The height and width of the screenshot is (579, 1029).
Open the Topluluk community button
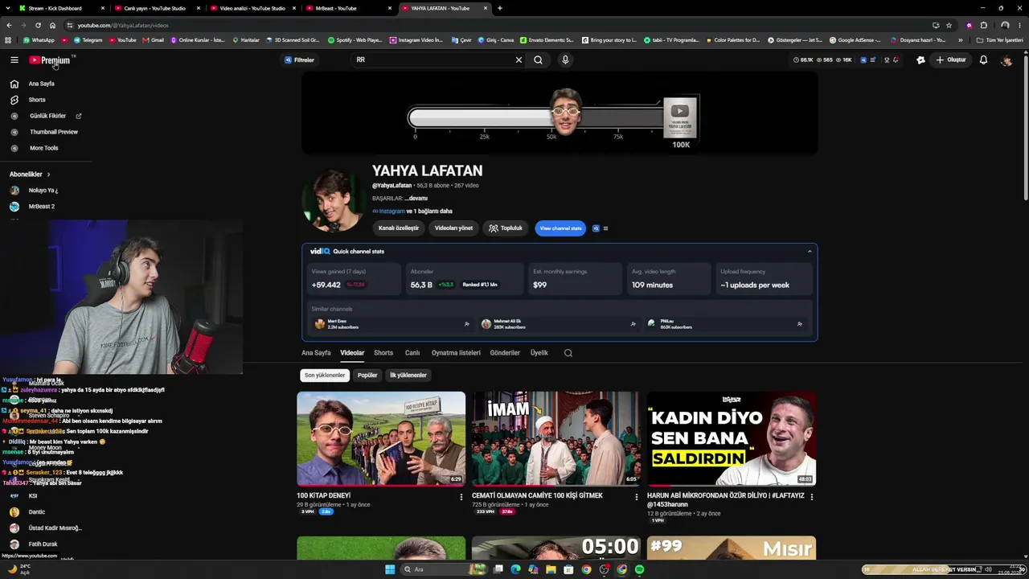tap(506, 228)
